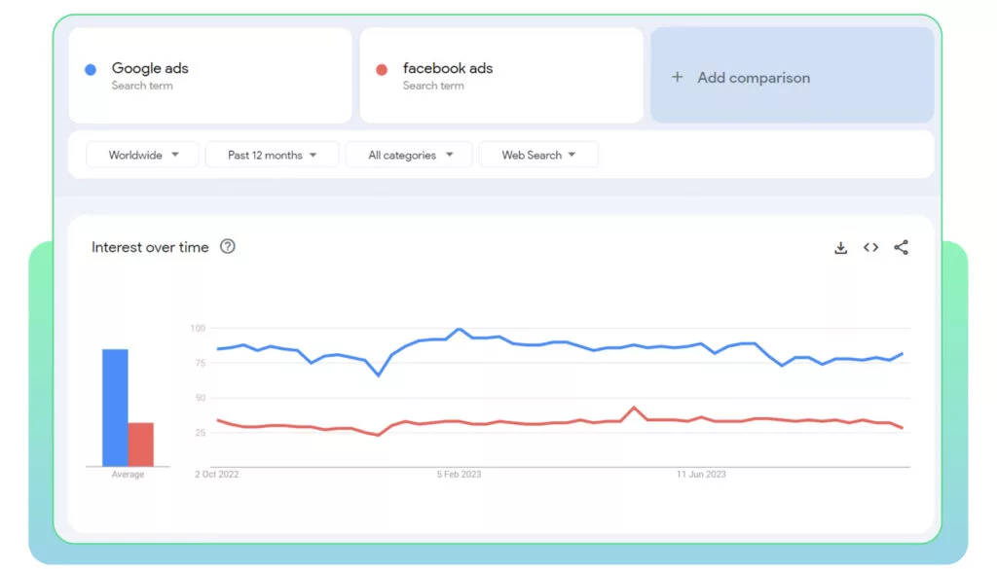This screenshot has width=997, height=569.
Task: Download the Interest over time data
Action: click(x=840, y=248)
